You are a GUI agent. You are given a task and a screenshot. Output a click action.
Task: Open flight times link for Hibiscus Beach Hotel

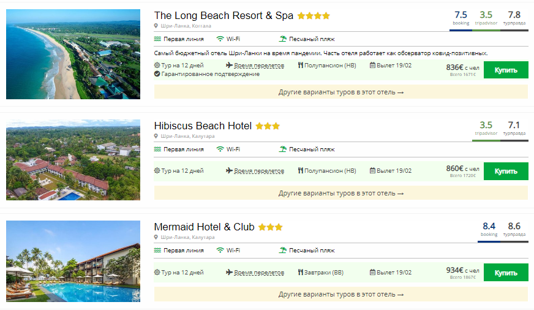[x=259, y=171]
